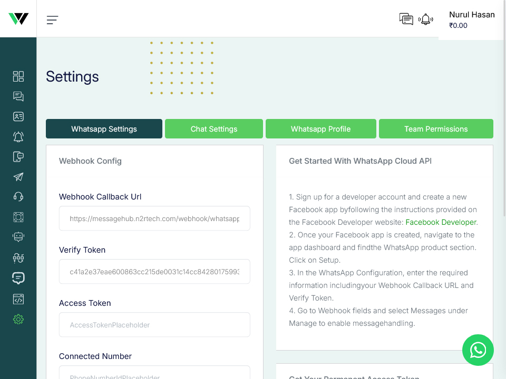Toggle the hamburger sidebar menu
The width and height of the screenshot is (506, 379).
point(52,20)
